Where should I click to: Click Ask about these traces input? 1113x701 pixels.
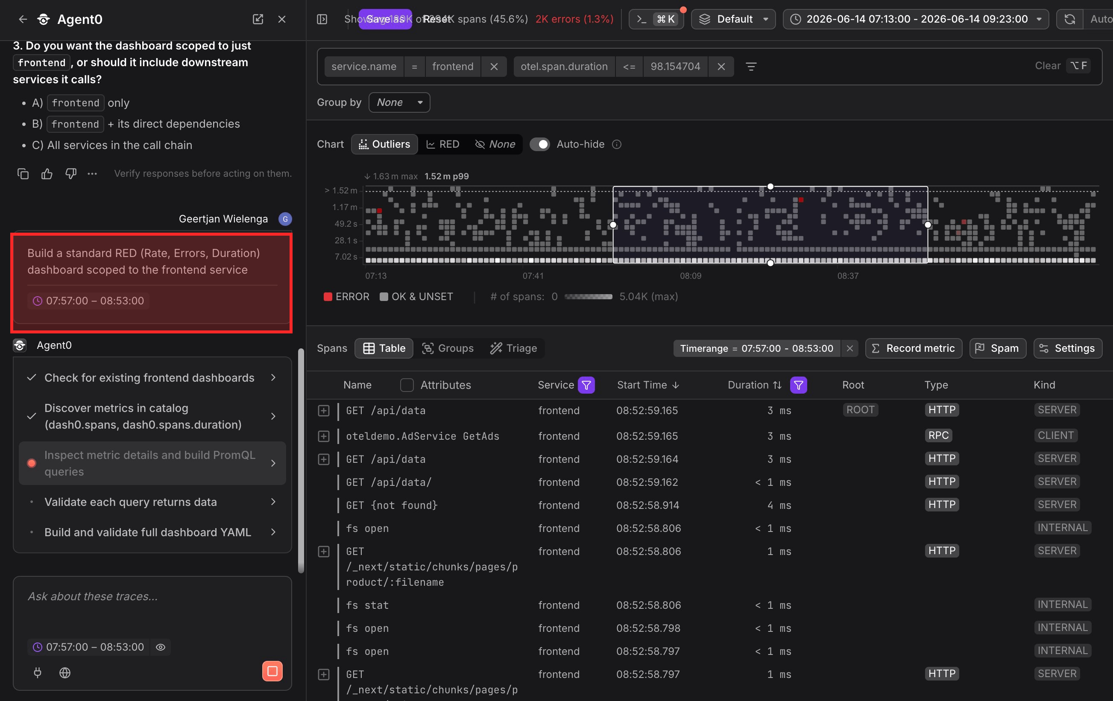click(x=152, y=596)
